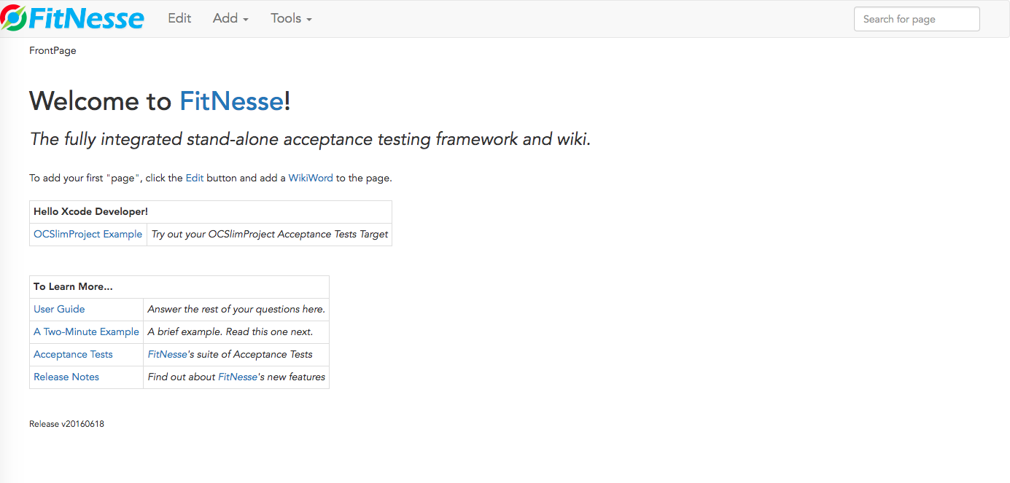Click the Hello Xcode Developer! table header

[211, 212]
